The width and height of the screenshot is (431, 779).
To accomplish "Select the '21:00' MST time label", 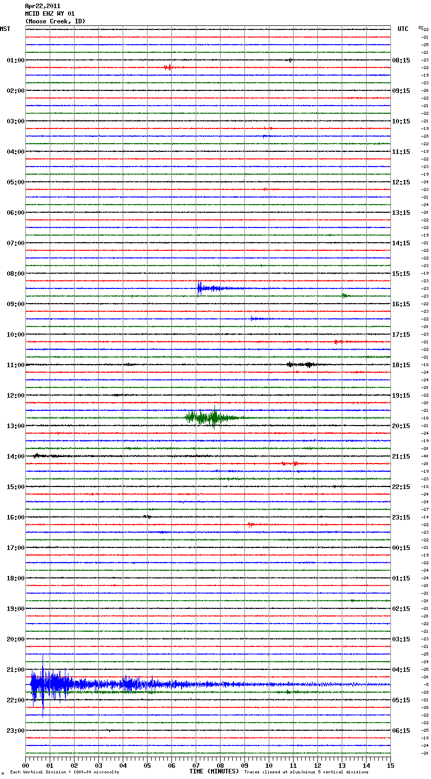I will (x=16, y=670).
